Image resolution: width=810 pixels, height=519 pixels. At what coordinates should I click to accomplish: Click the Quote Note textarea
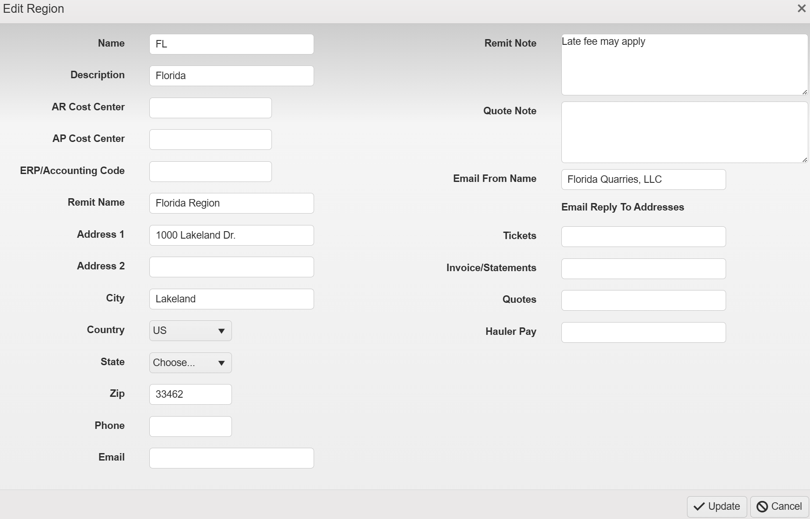pos(684,132)
